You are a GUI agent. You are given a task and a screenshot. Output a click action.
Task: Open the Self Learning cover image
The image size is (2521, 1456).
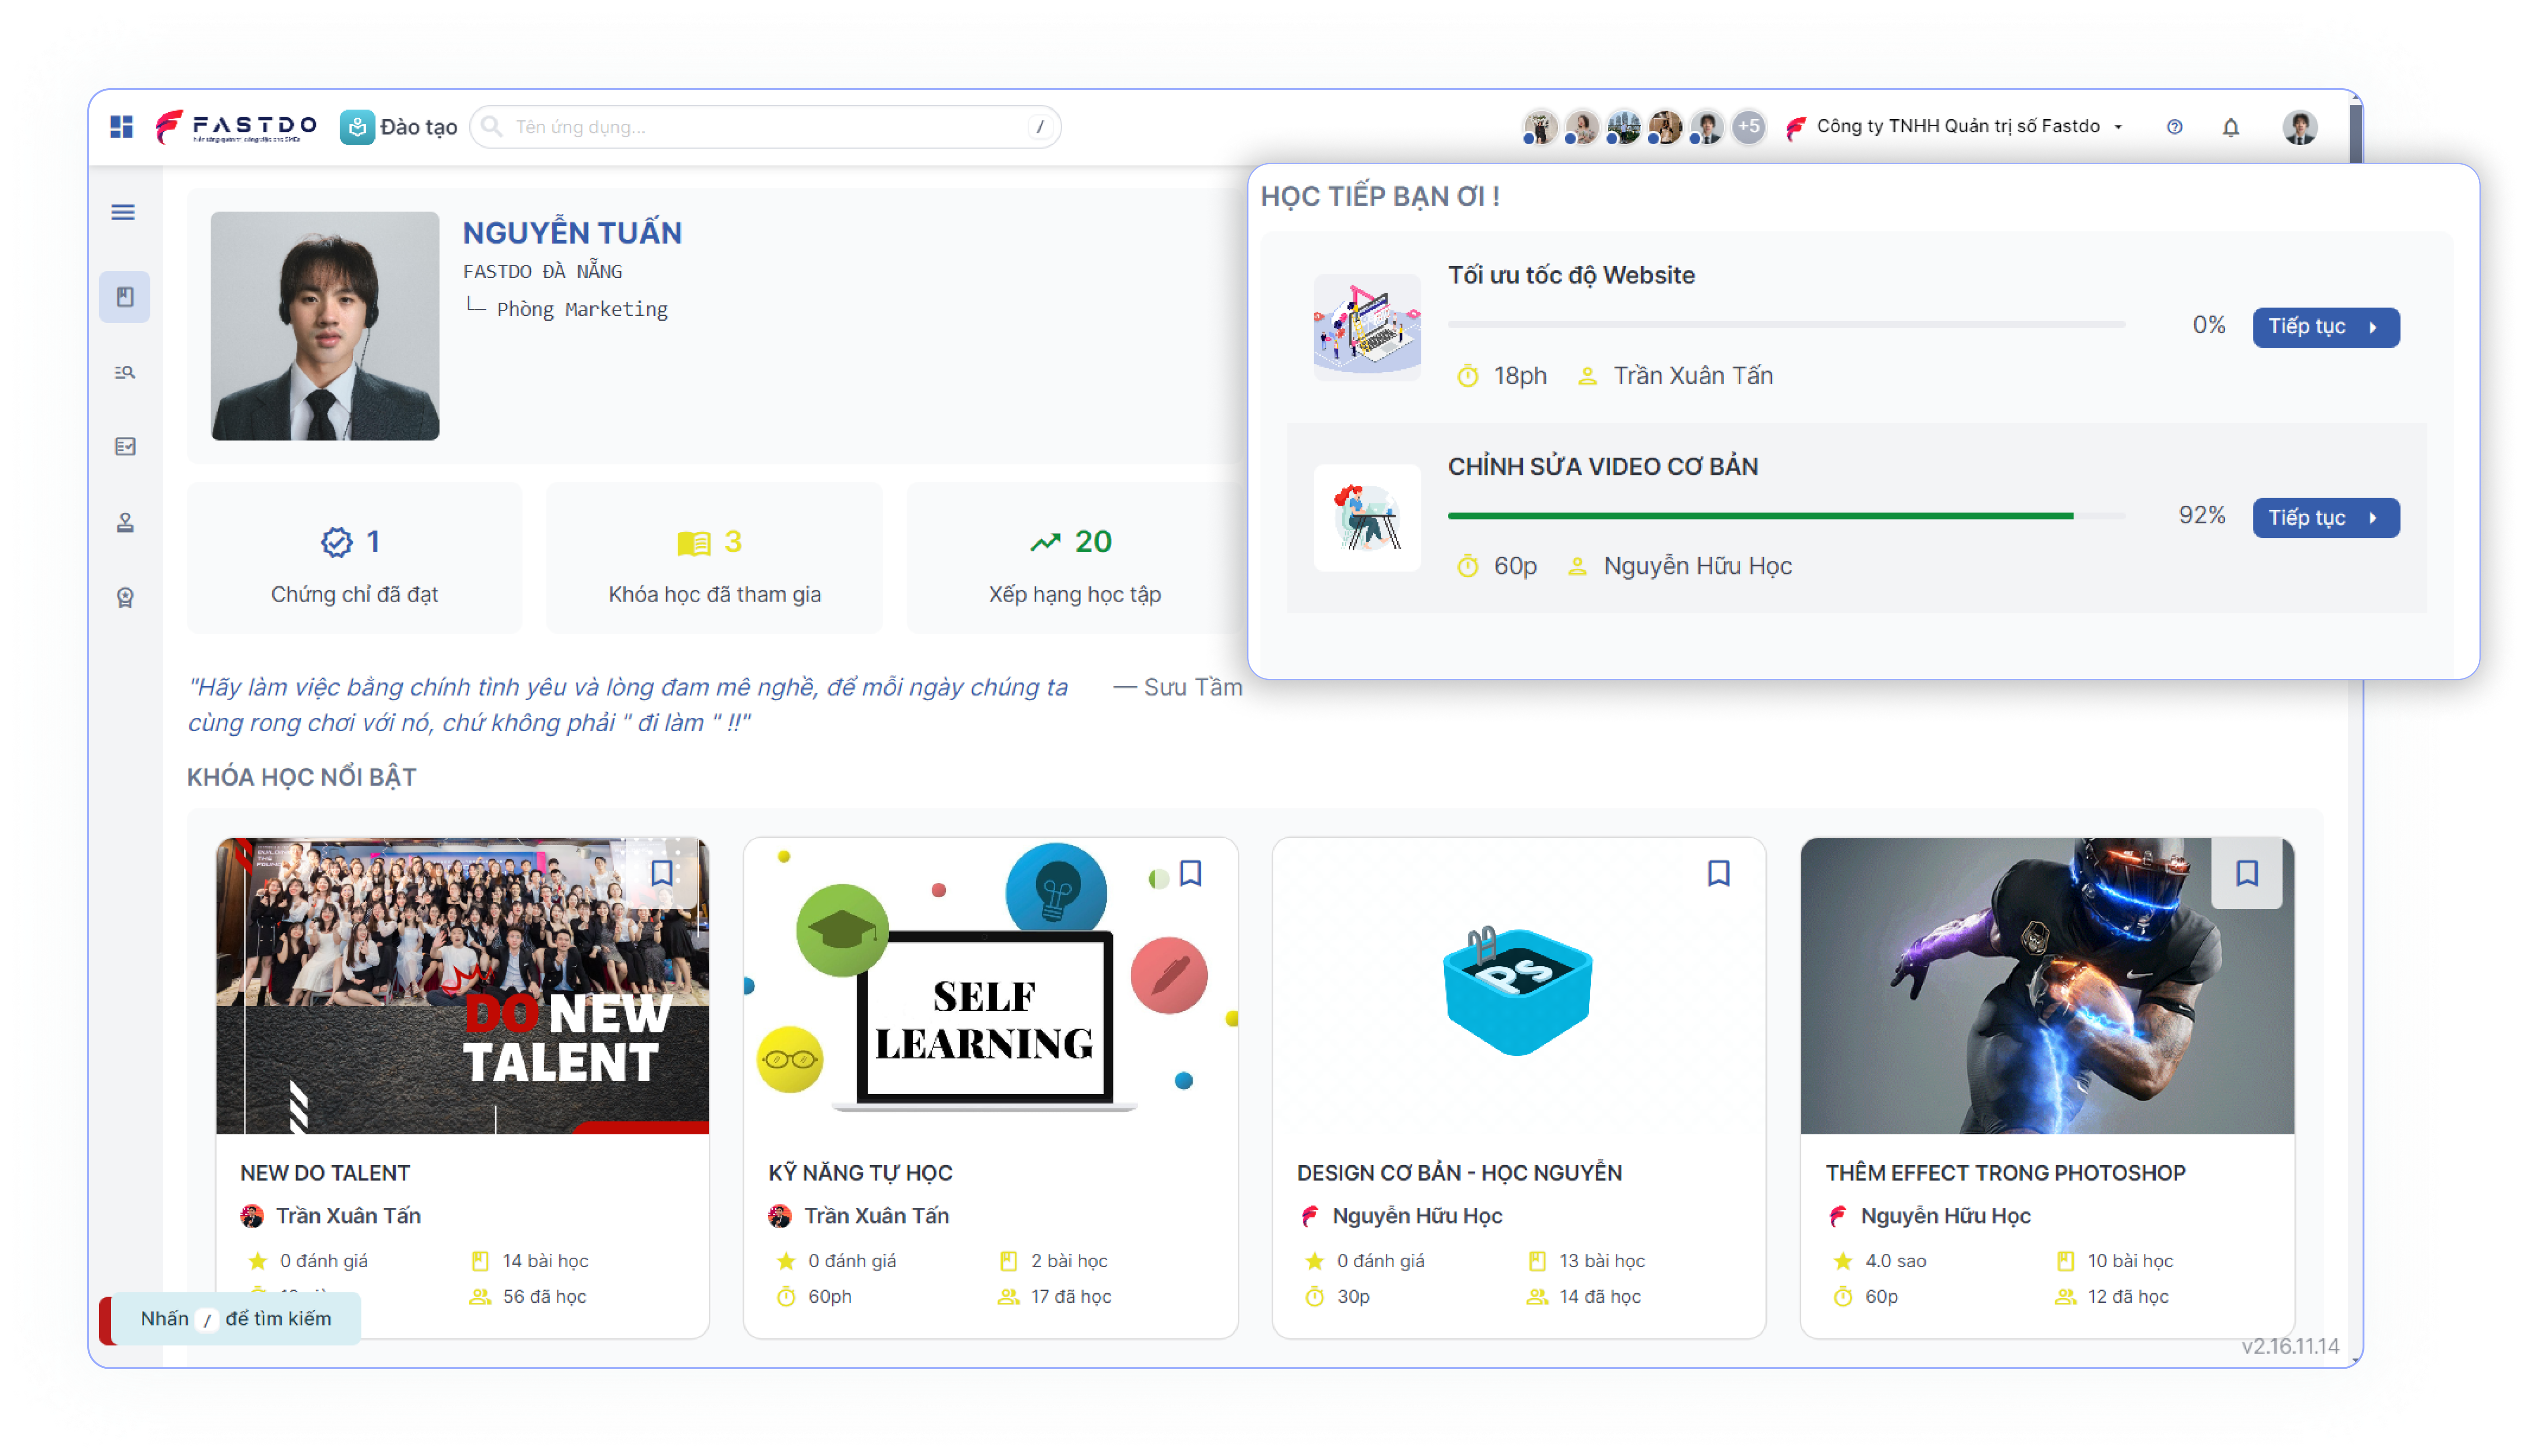coord(990,985)
